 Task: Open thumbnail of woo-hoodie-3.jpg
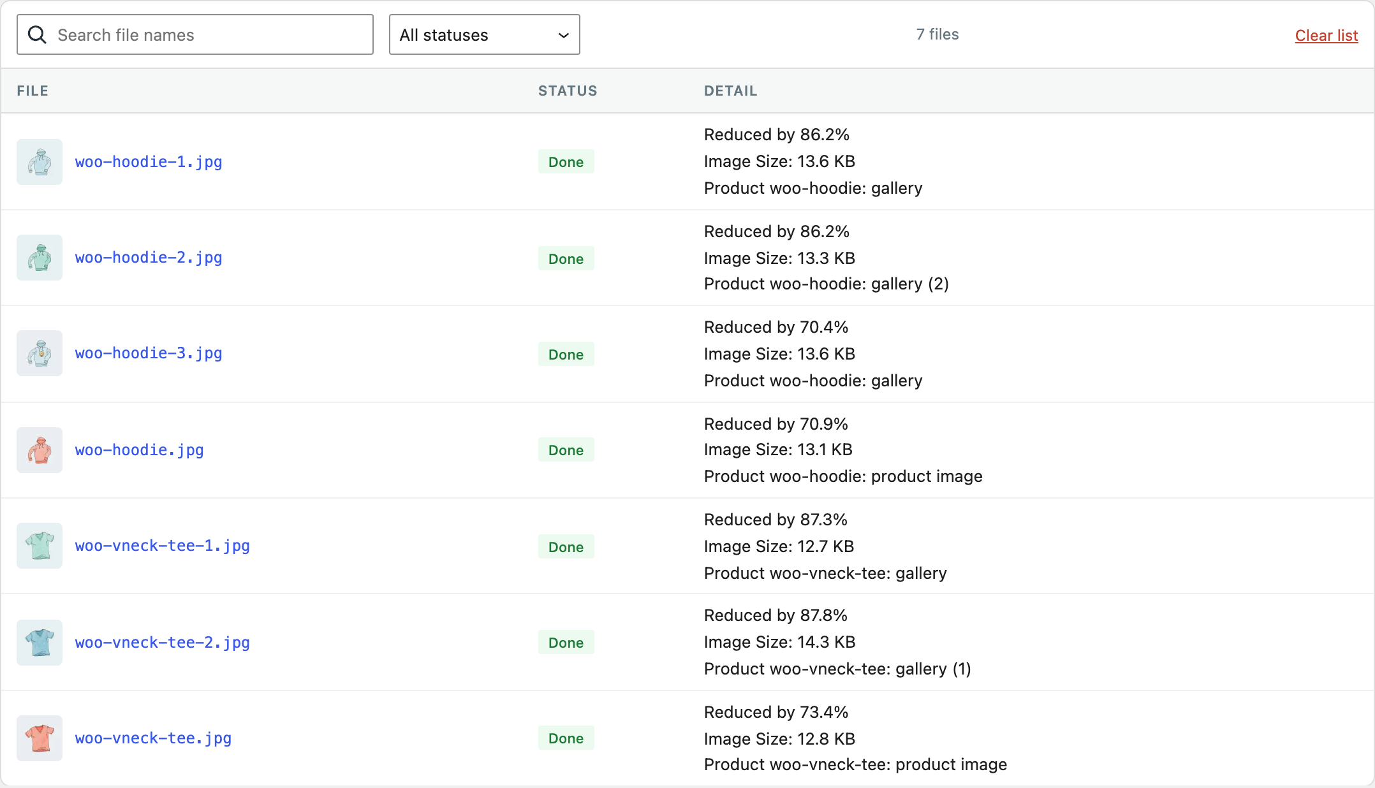(x=40, y=353)
